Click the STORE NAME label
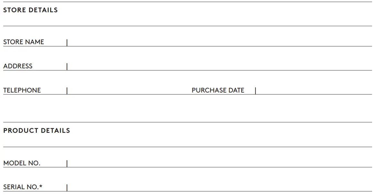The height and width of the screenshot is (195, 376). [x=24, y=42]
